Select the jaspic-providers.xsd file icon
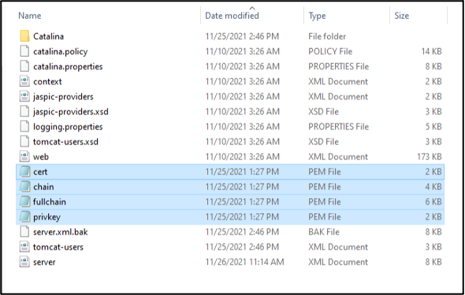 (25, 111)
